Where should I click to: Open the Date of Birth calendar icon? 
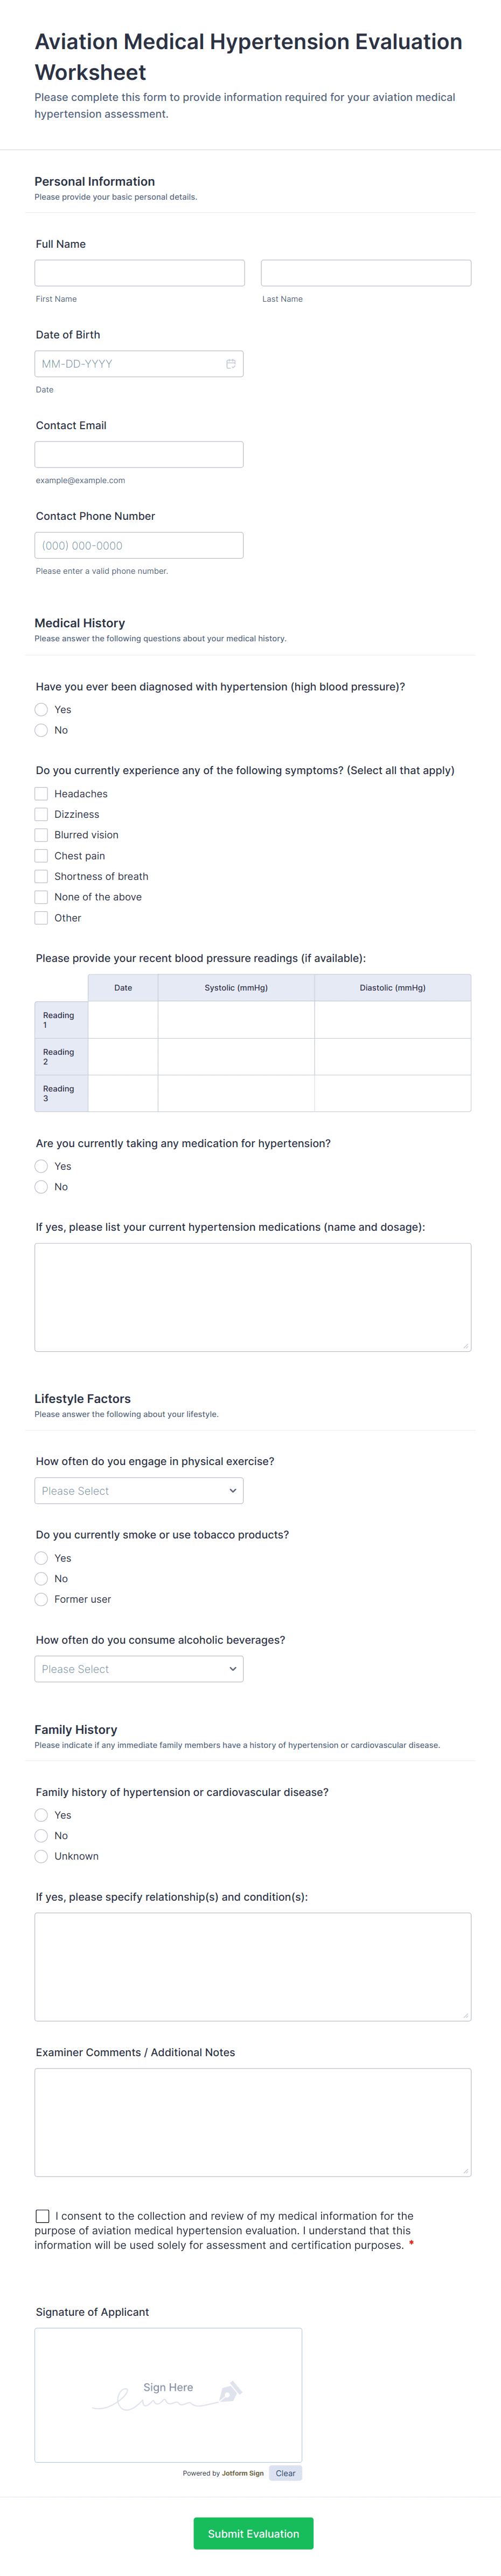pos(231,364)
